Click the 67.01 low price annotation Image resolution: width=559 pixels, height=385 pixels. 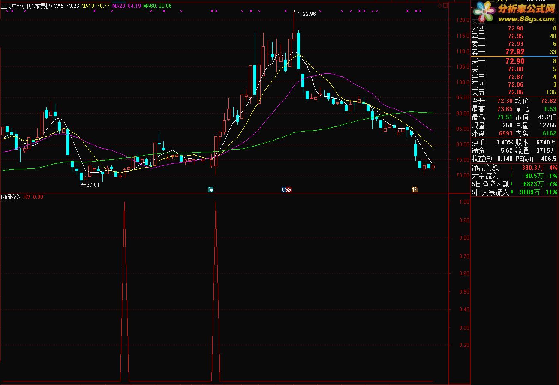point(93,185)
